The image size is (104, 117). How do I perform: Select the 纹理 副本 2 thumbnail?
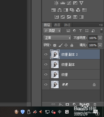[55, 54]
